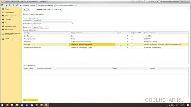
Task: Open Склад и доставка section
Action: click(x=10, y=26)
